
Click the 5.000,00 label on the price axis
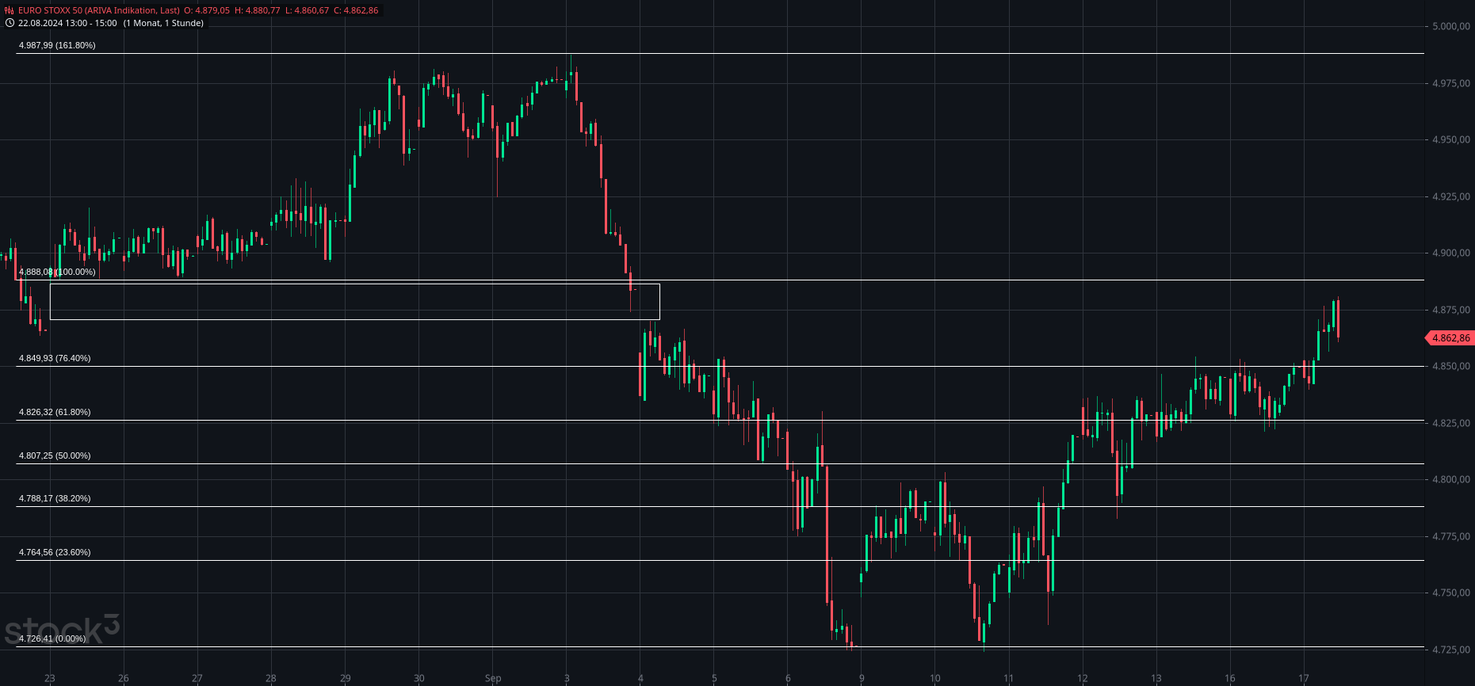1450,26
